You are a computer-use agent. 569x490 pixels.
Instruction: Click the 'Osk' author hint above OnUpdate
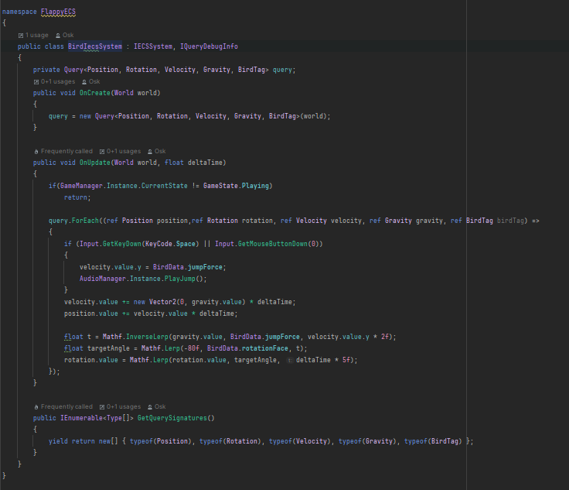tap(157, 151)
